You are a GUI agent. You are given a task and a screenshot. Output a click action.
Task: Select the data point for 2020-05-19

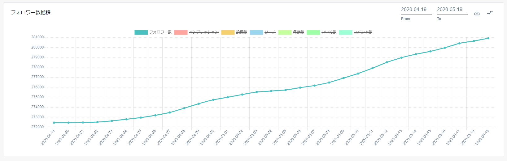pyautogui.click(x=488, y=38)
